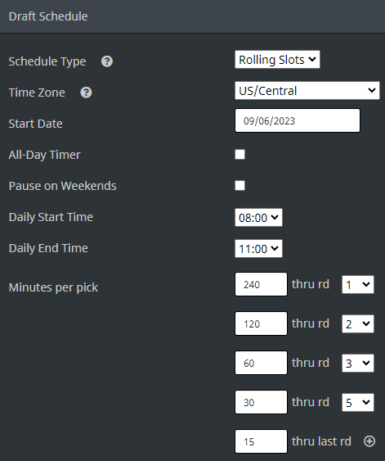Click the 15 minutes thru last rd field

point(261,441)
